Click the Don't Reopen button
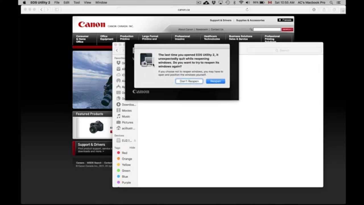The height and width of the screenshot is (205, 364). coord(189,81)
